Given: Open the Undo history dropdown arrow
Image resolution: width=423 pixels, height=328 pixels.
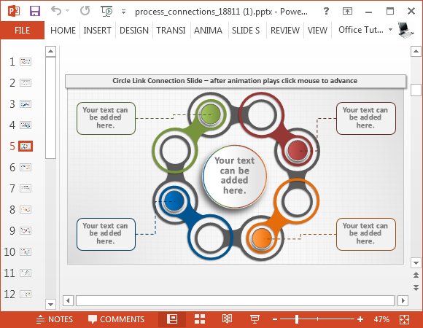Looking at the screenshot, I should click(67, 11).
